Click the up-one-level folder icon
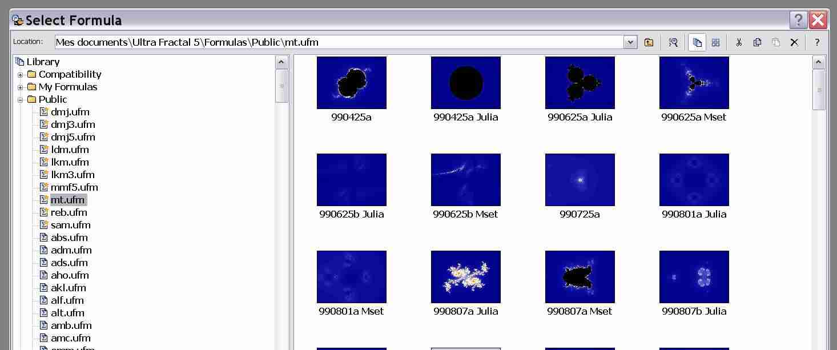 [x=649, y=42]
